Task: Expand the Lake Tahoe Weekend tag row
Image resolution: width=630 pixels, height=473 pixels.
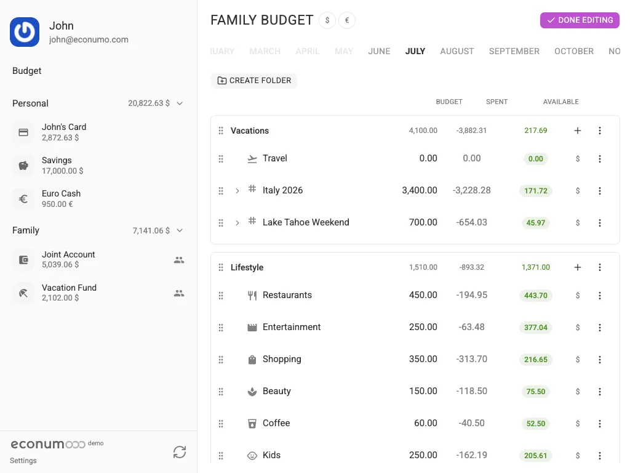Action: 237,222
